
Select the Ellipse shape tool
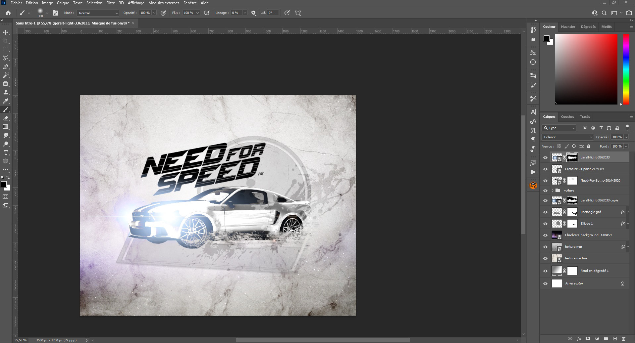6,161
